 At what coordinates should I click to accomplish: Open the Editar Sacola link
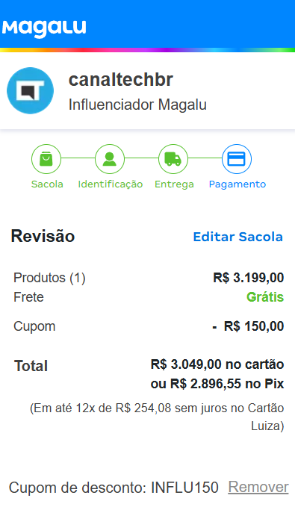coord(237,237)
